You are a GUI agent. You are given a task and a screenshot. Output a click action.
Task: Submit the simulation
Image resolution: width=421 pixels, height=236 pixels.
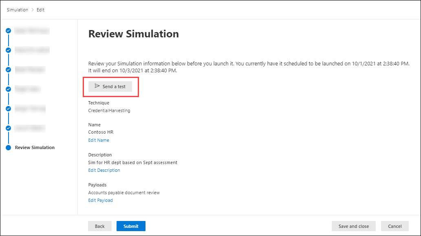pyautogui.click(x=131, y=226)
